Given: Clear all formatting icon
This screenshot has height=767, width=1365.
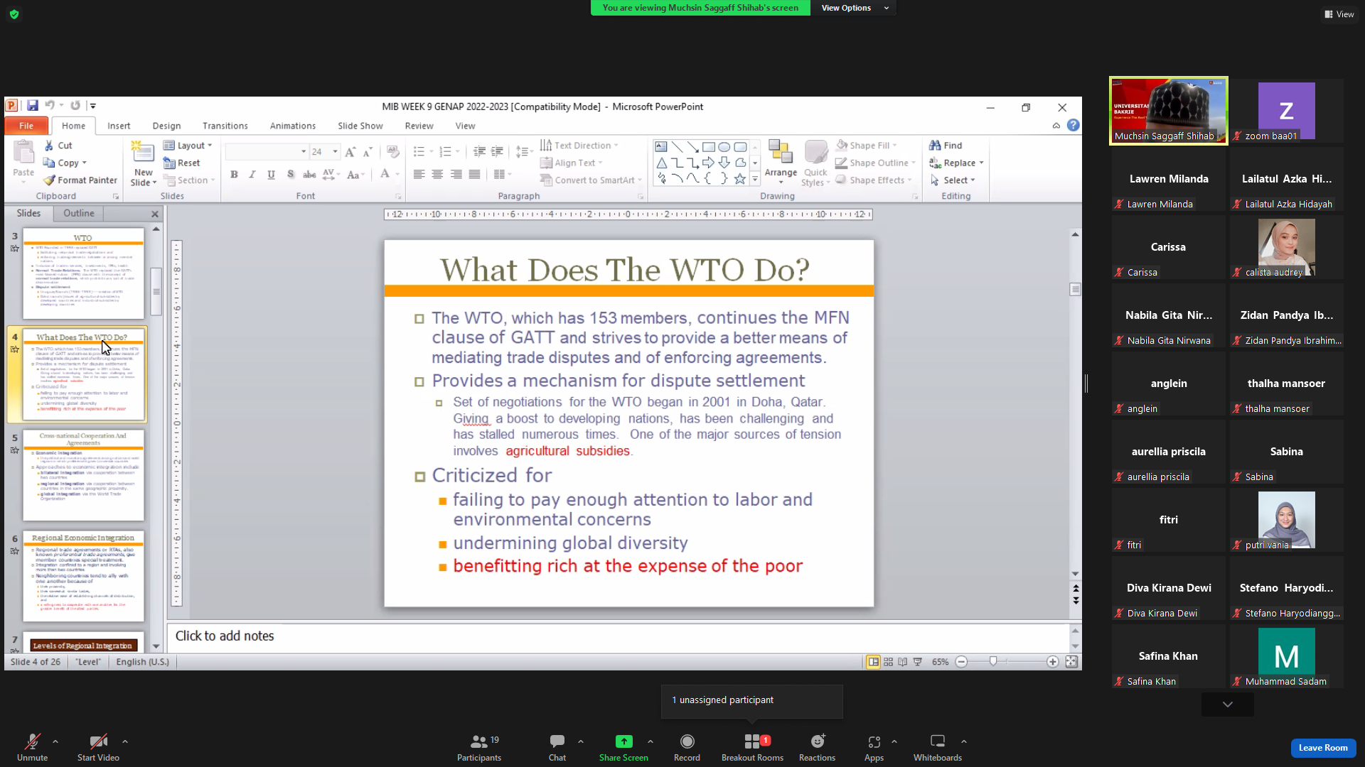Looking at the screenshot, I should pos(392,152).
